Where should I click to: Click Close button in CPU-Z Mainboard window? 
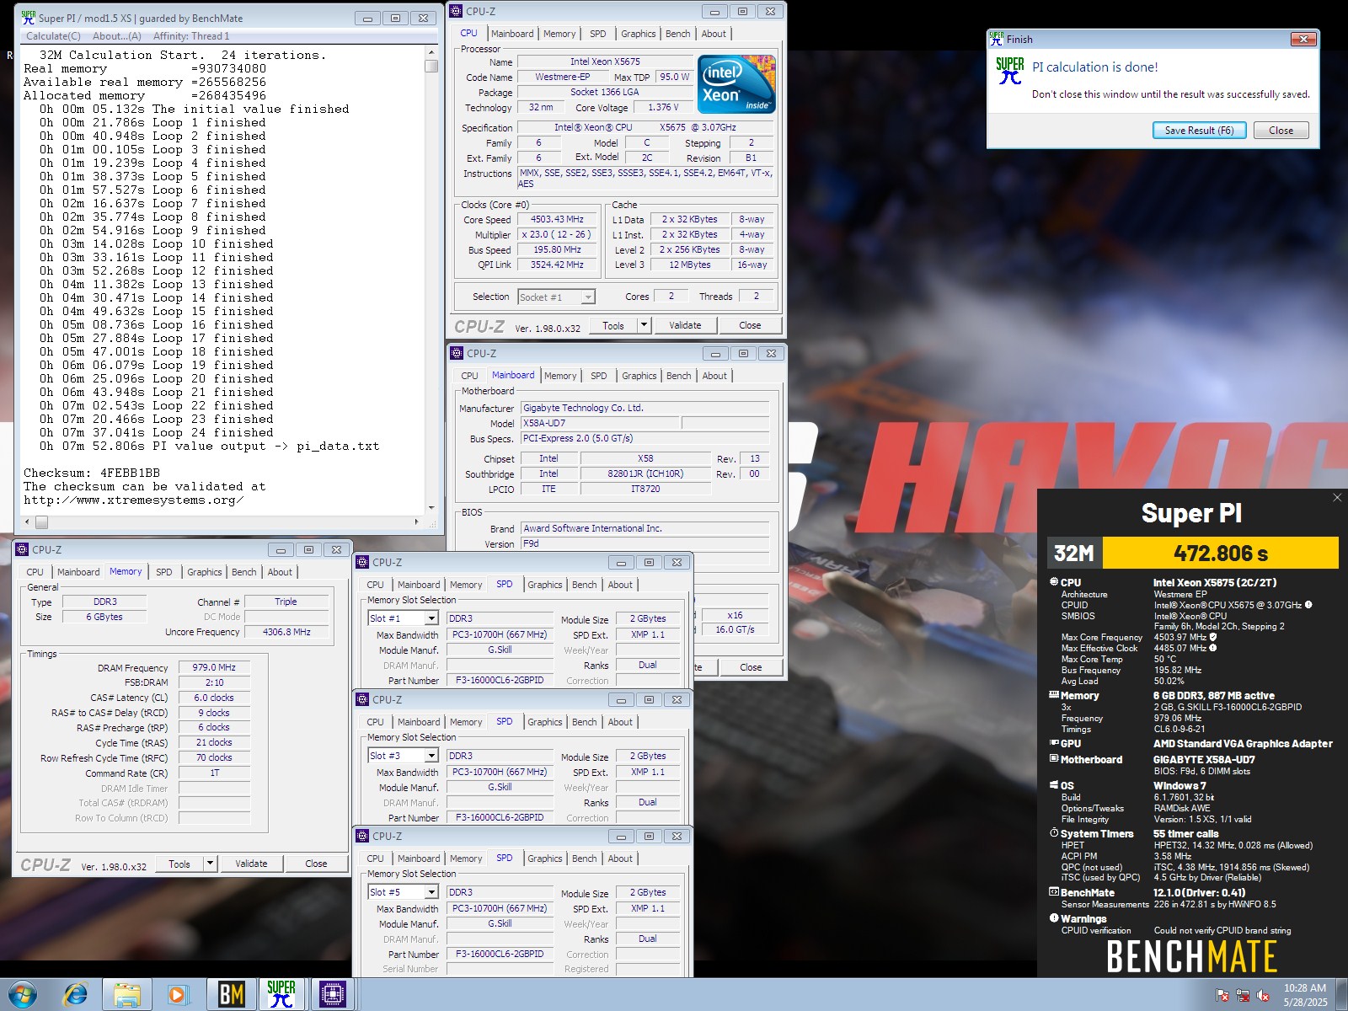[751, 667]
